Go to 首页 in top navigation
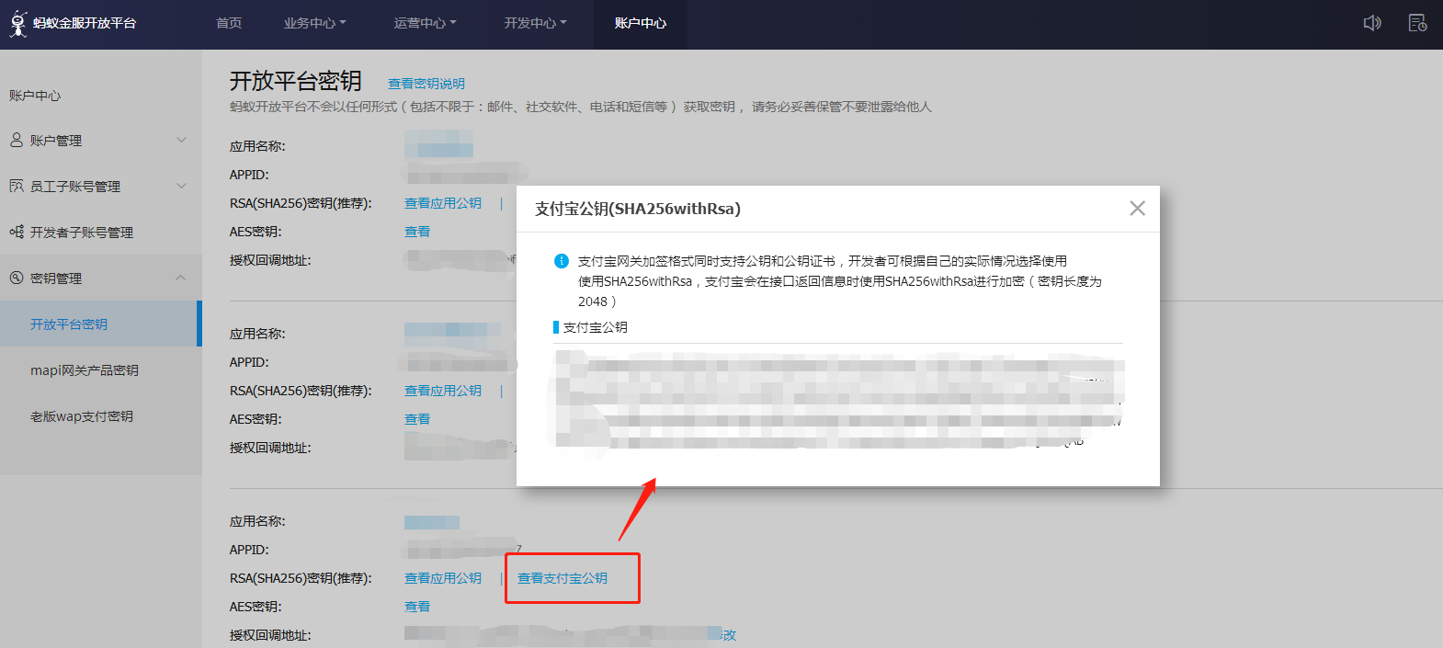Screen dimensions: 1443x648 pos(229,23)
